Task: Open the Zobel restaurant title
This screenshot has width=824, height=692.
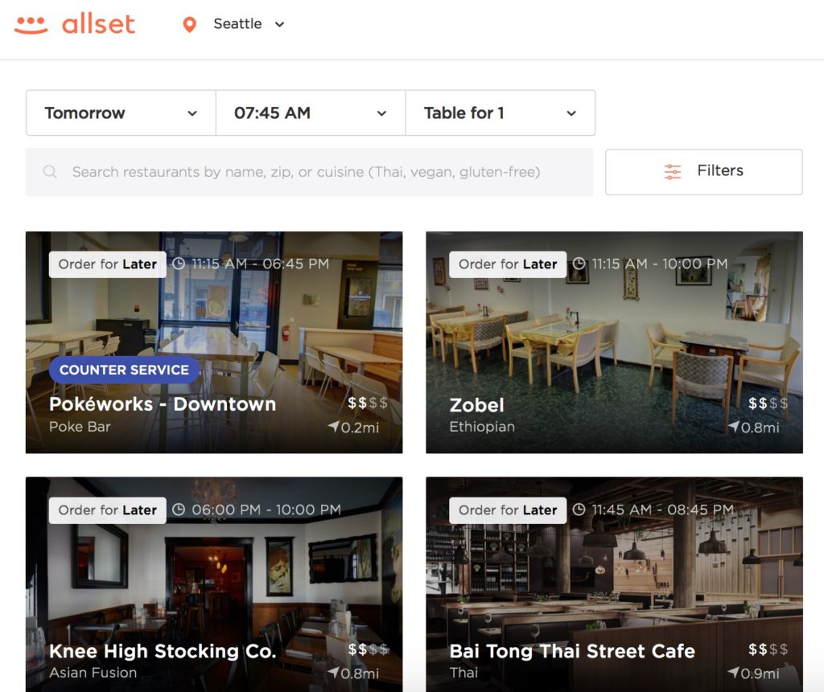Action: click(476, 405)
